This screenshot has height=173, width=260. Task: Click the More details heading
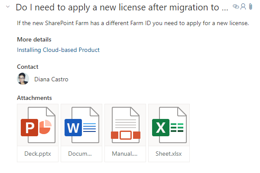coord(34,39)
